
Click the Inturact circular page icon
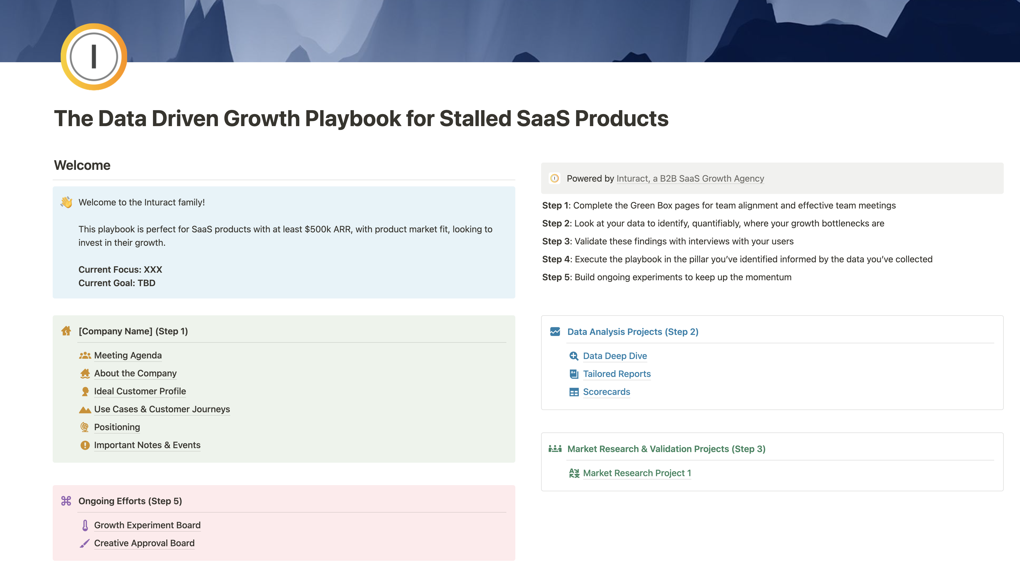94,57
